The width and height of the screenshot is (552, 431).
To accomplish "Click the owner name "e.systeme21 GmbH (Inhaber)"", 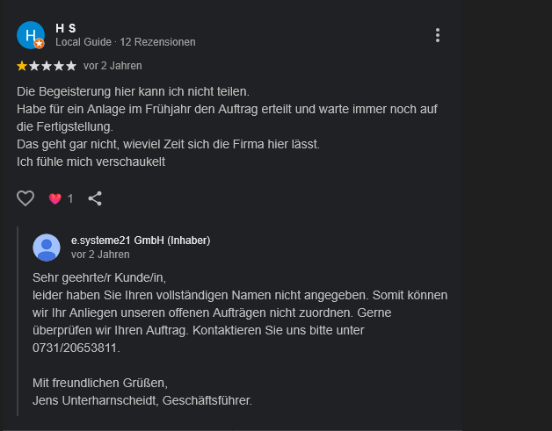I will pos(141,240).
